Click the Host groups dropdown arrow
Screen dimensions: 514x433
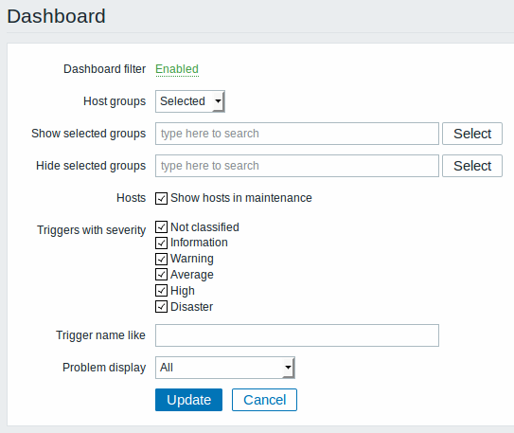coord(218,101)
